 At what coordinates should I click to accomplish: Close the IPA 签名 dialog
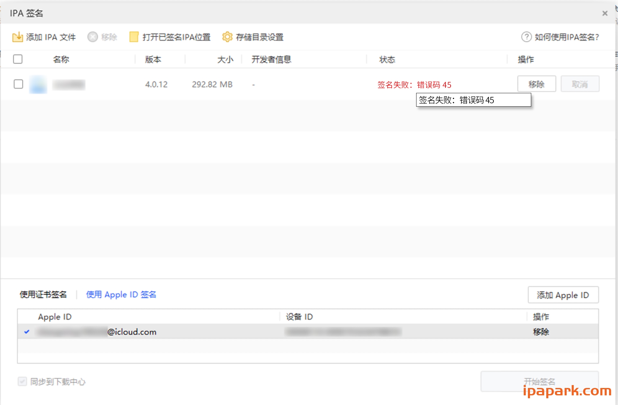coord(605,13)
